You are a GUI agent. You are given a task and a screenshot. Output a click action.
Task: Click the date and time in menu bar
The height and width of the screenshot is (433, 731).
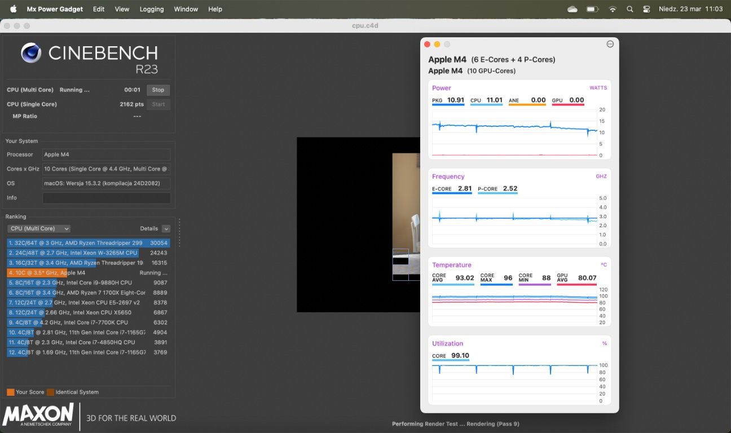tap(691, 9)
